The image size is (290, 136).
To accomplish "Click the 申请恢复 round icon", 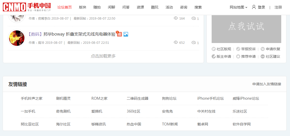I will tap(263, 49).
